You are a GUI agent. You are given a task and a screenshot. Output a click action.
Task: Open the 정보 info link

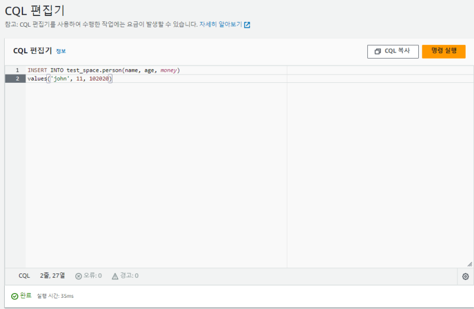(61, 51)
